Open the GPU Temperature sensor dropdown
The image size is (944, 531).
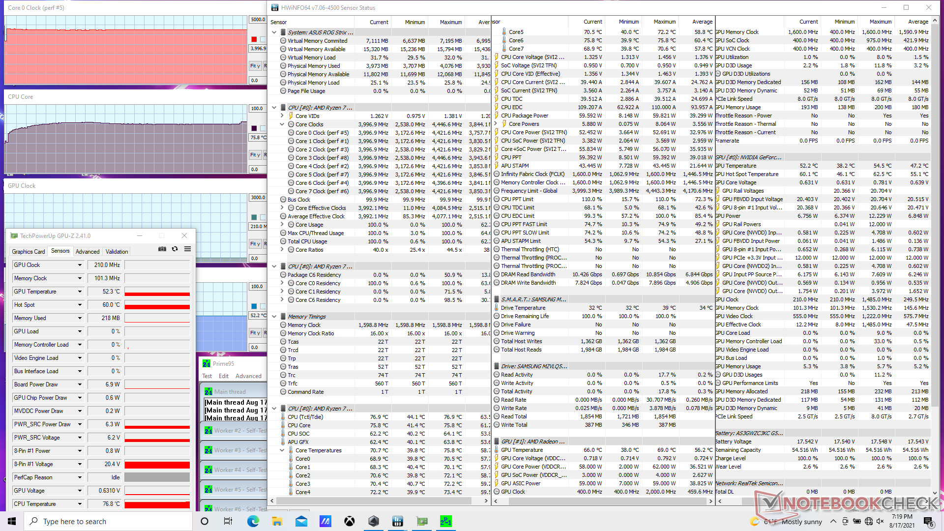click(x=80, y=292)
